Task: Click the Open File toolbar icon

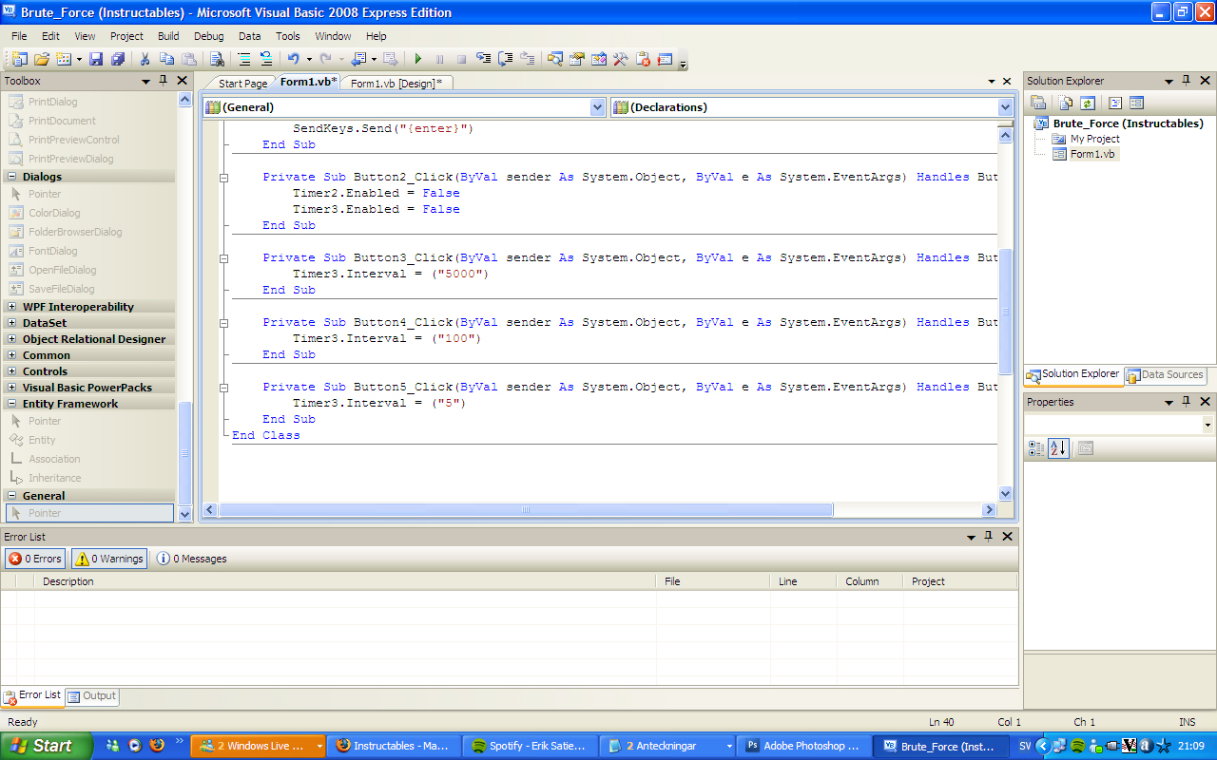Action: [42, 59]
